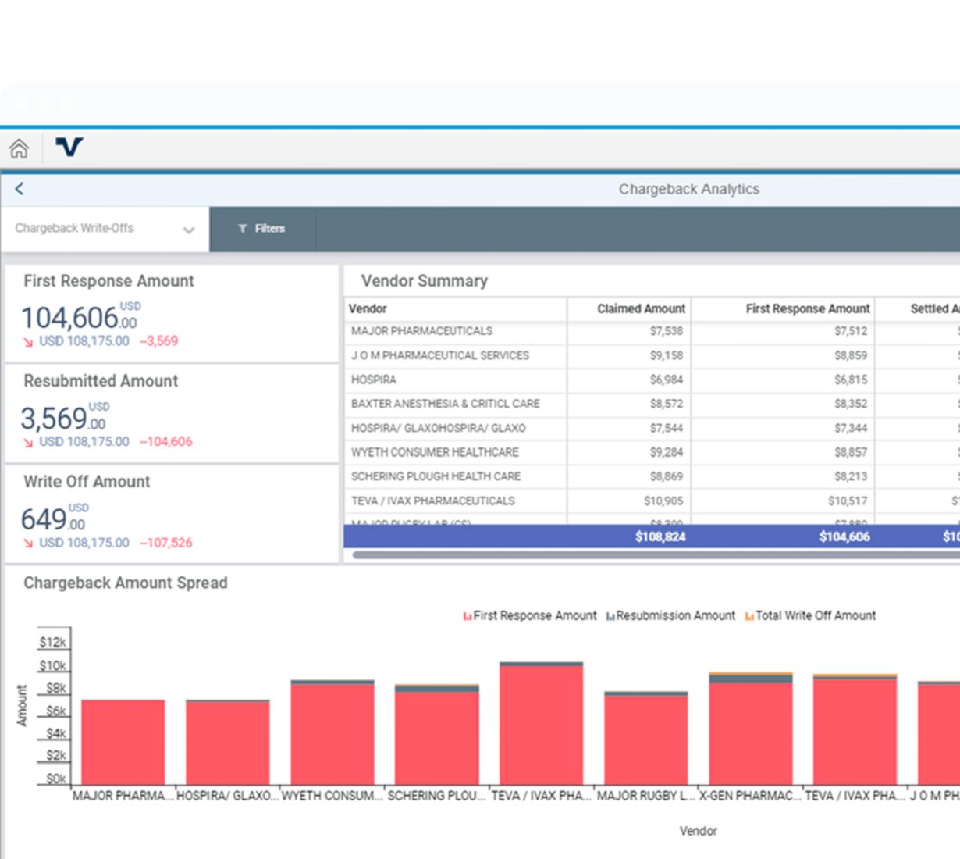Click the TEVA / IVAX tallest red bar
Image resolution: width=960 pixels, height=859 pixels.
pyautogui.click(x=541, y=725)
